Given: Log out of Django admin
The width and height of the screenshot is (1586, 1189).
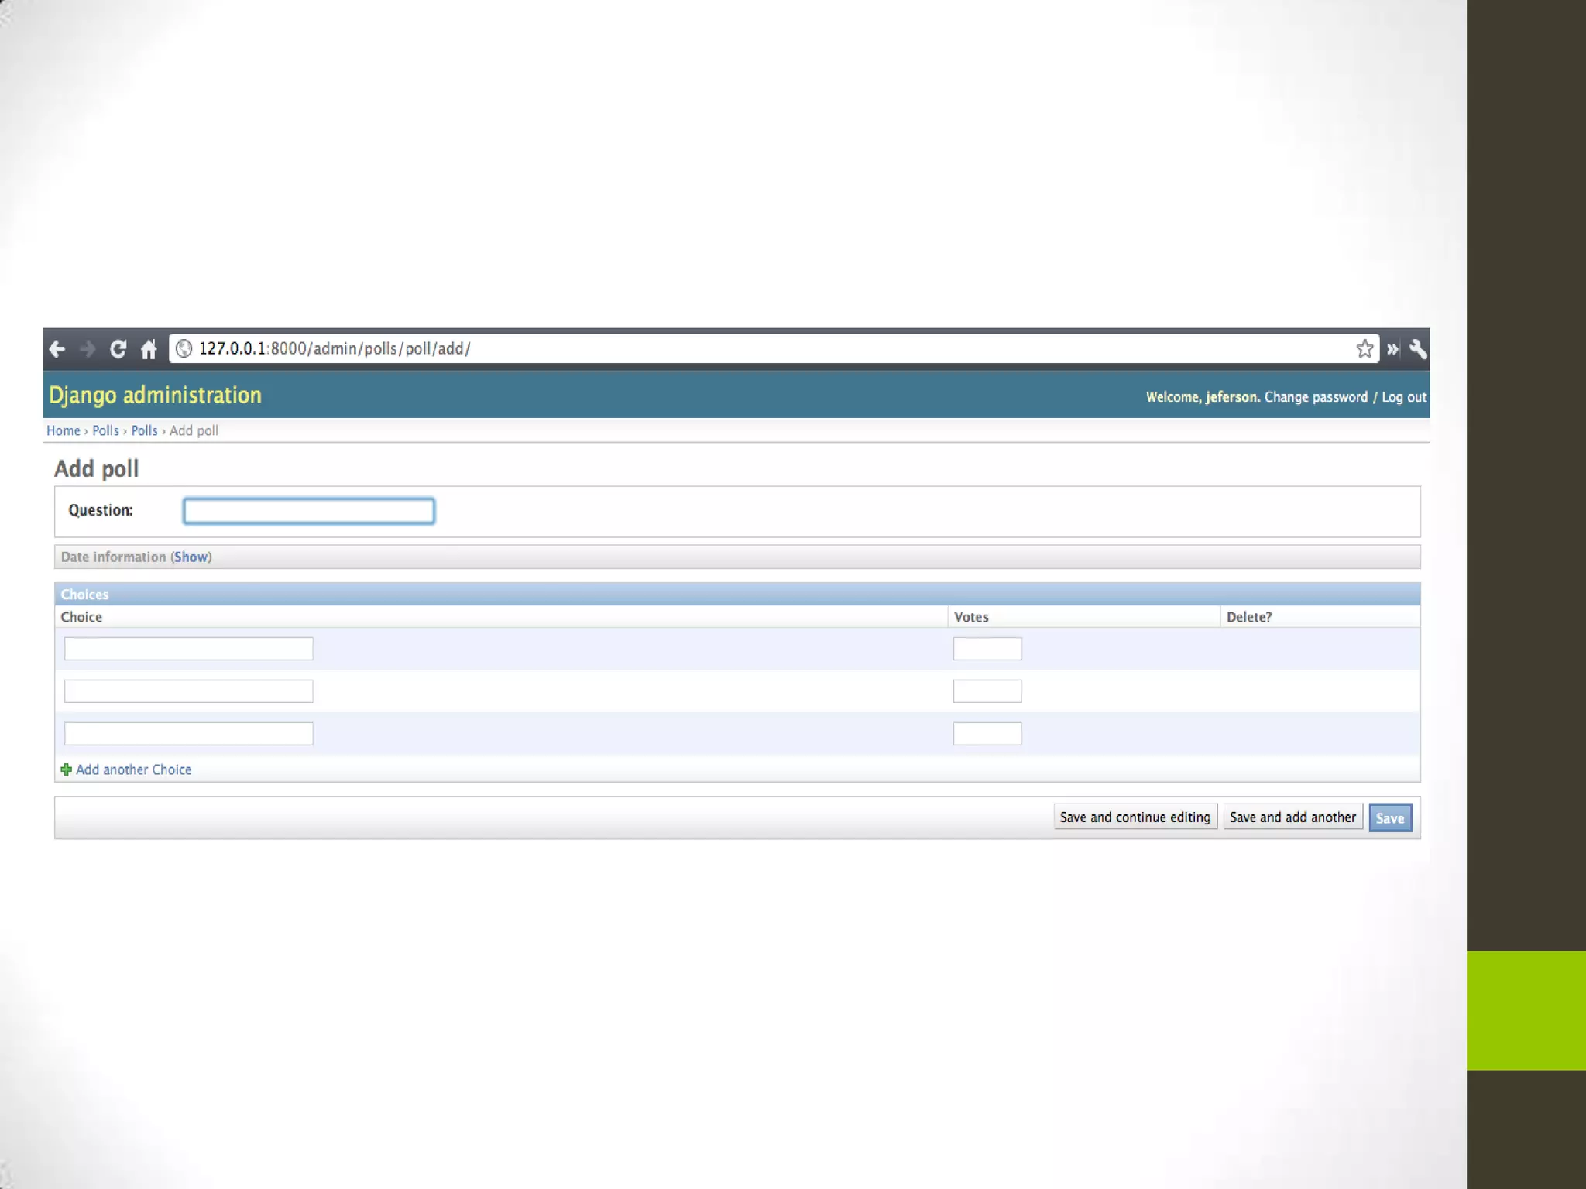Looking at the screenshot, I should (1403, 397).
